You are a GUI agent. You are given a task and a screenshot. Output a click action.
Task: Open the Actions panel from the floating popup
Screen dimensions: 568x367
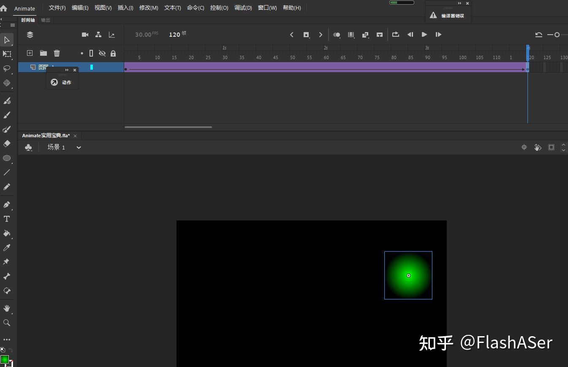point(62,82)
